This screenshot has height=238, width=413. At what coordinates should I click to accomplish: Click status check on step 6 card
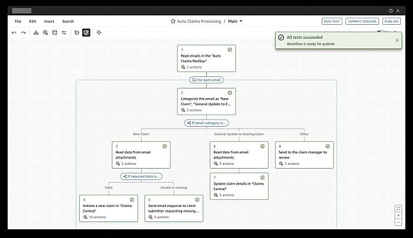click(262, 146)
